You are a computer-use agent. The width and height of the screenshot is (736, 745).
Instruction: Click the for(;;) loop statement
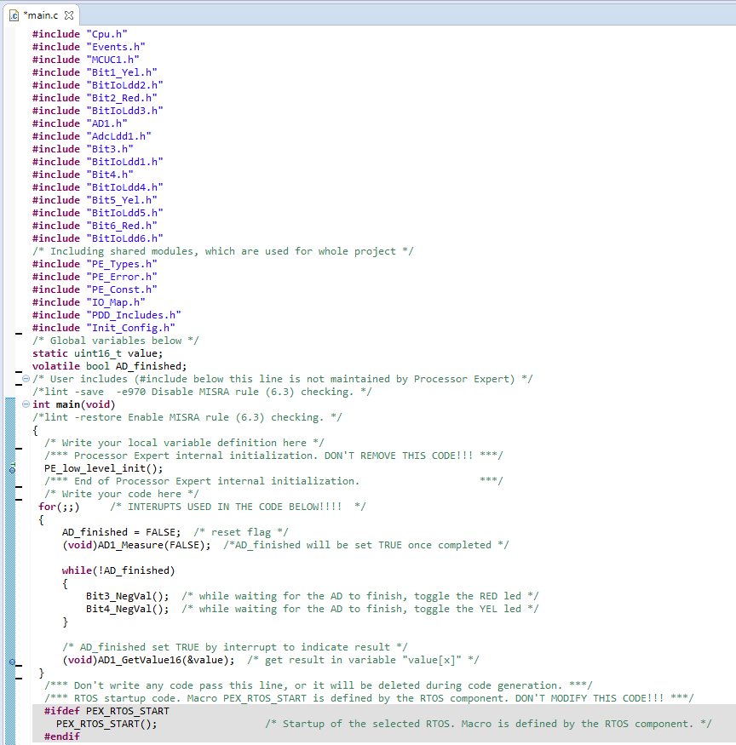point(59,507)
